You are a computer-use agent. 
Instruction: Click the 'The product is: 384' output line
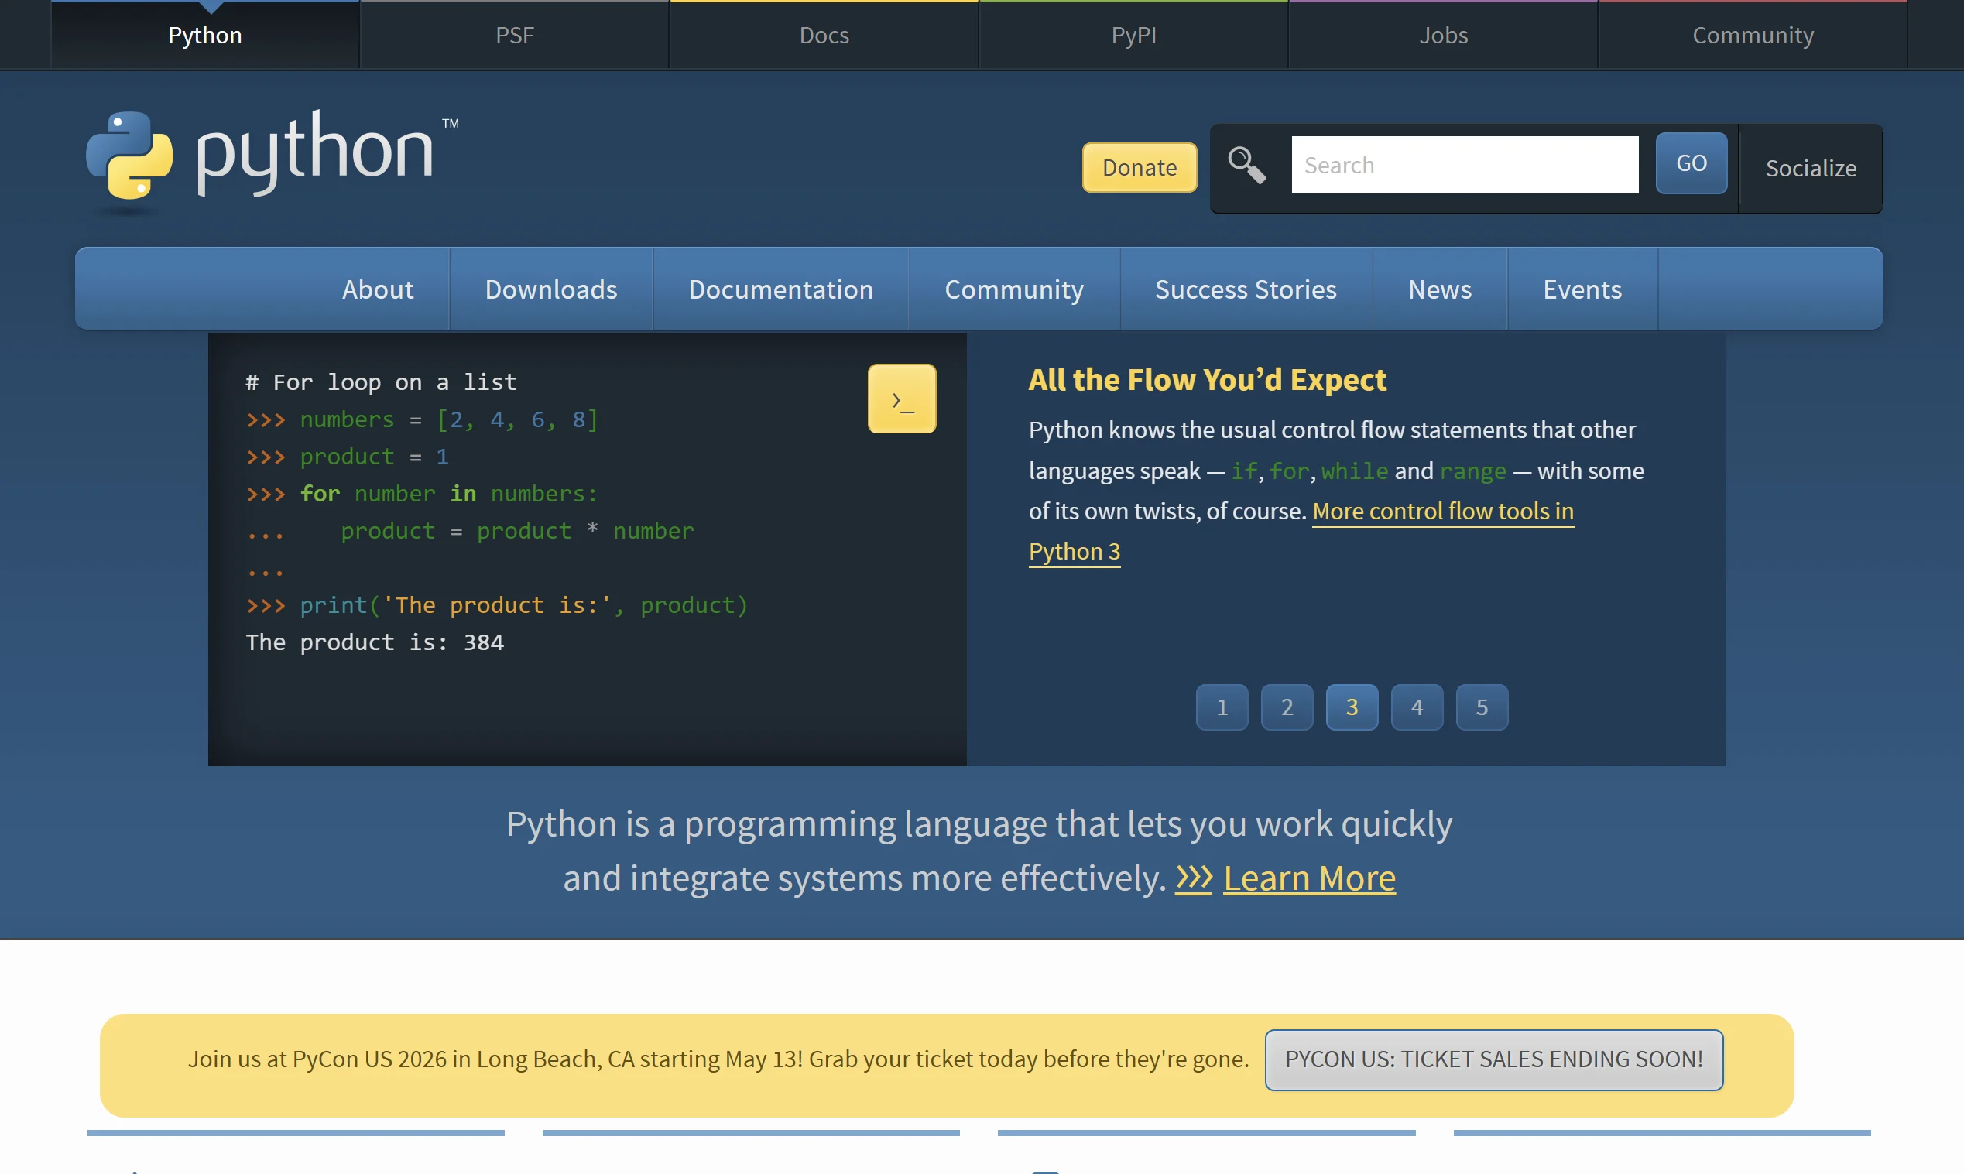(374, 642)
